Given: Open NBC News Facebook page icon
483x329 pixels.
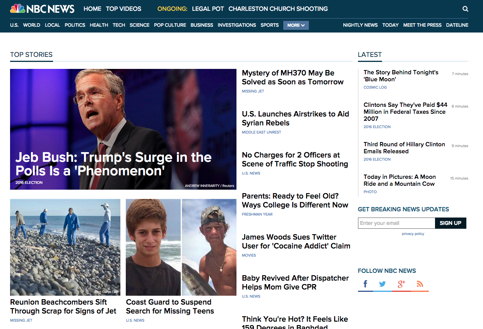Looking at the screenshot, I should (365, 284).
